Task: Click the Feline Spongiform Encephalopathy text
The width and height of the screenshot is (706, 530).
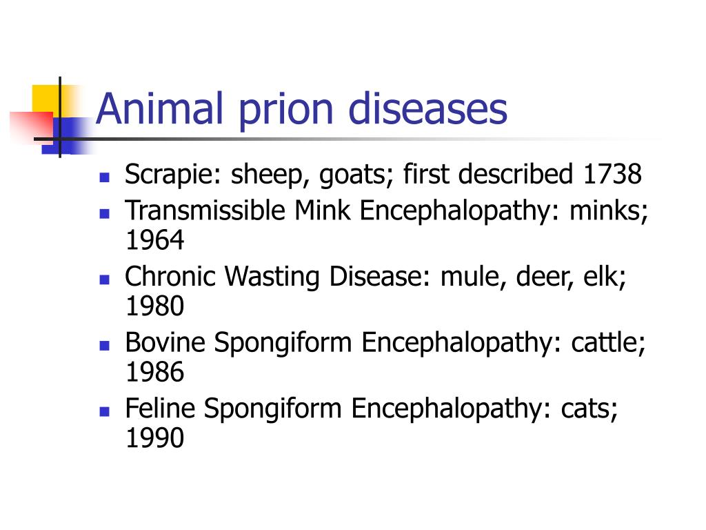Action: click(x=334, y=409)
